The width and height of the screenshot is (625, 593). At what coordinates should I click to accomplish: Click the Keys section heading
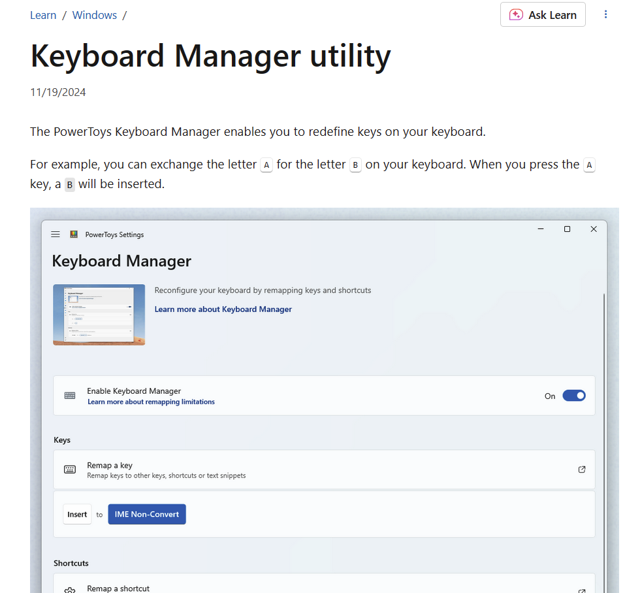click(62, 440)
